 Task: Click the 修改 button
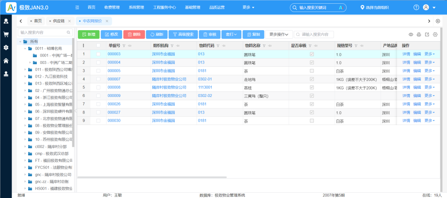click(x=111, y=35)
